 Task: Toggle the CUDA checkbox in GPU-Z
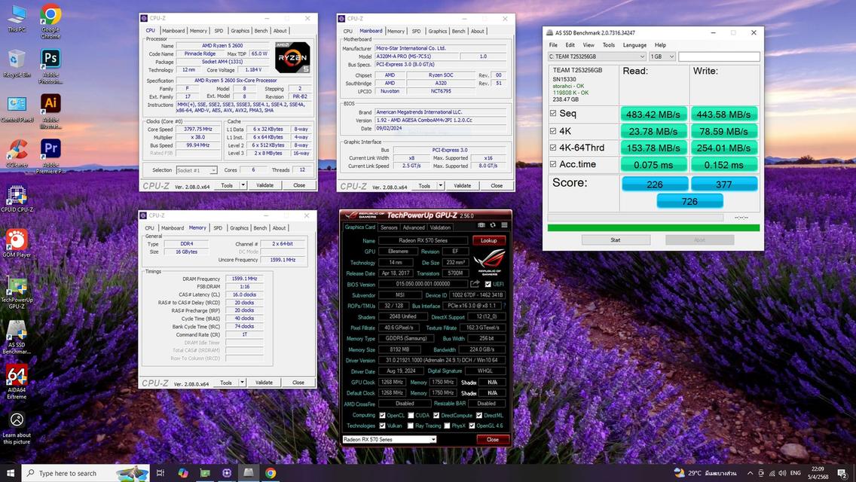[x=411, y=416]
